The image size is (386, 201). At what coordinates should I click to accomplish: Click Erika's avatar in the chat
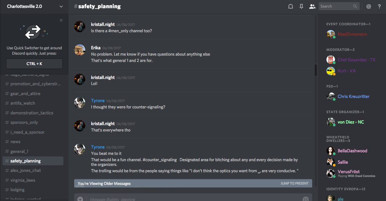[80, 50]
